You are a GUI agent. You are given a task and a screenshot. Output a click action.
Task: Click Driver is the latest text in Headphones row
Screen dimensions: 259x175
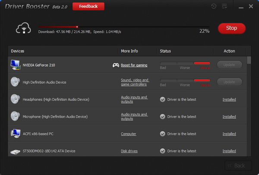click(x=182, y=99)
